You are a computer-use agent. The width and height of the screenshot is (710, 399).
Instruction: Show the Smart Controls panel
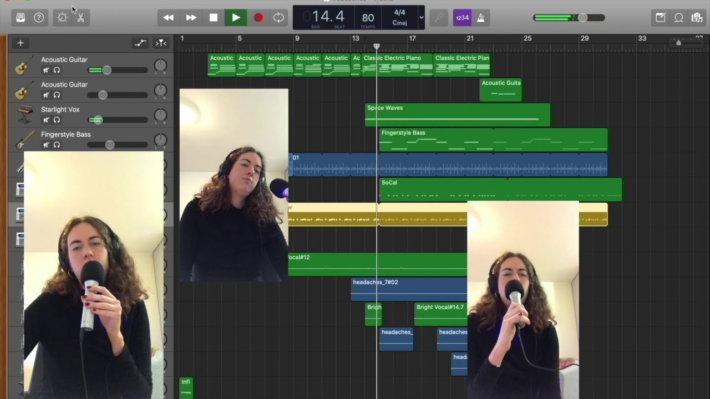point(62,17)
